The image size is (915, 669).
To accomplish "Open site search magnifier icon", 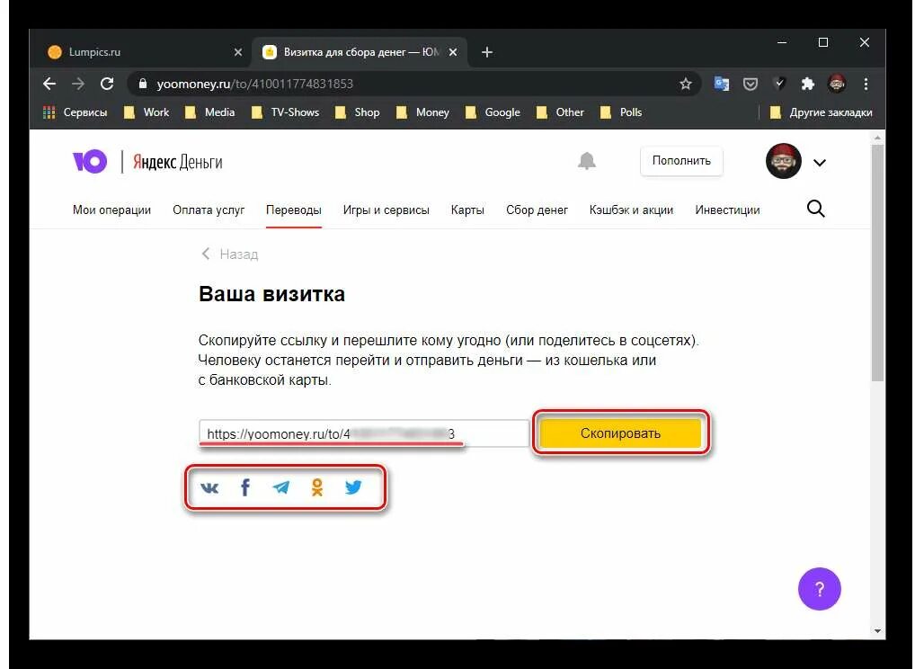I will [x=816, y=209].
